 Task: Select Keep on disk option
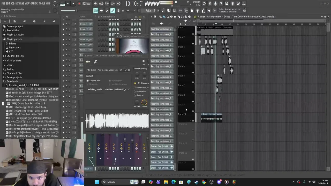click(x=93, y=81)
